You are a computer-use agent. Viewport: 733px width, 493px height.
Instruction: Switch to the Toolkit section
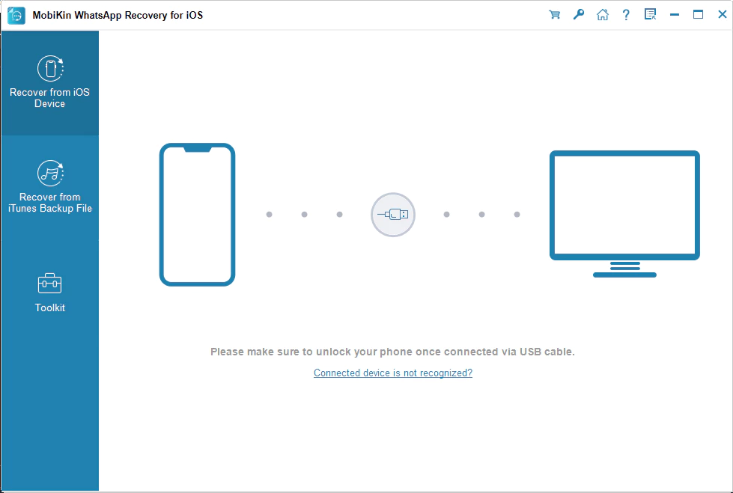(x=49, y=293)
